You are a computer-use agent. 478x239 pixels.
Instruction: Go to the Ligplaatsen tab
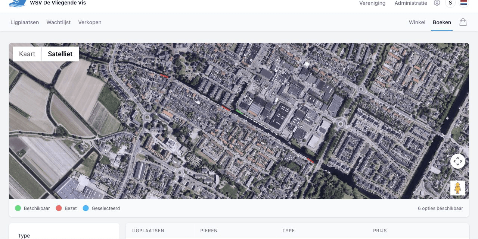(25, 22)
